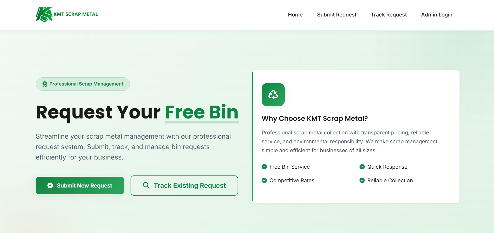Viewport: 494px width, 233px height.
Task: Click the checkmark next to Free Bin Service
Action: click(264, 167)
